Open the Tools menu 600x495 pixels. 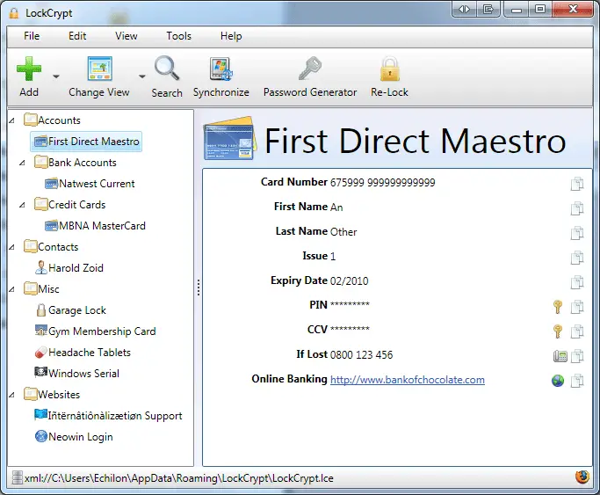coord(178,36)
